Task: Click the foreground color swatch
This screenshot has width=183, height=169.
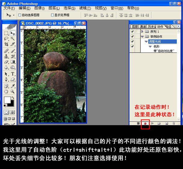Action: point(7,100)
